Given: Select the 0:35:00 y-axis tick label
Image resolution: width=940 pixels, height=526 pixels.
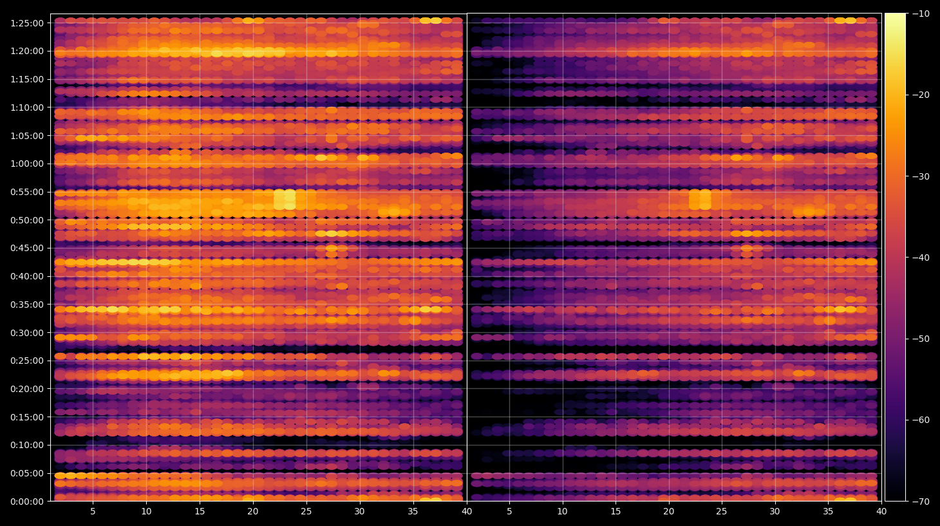Looking at the screenshot, I should click(27, 305).
